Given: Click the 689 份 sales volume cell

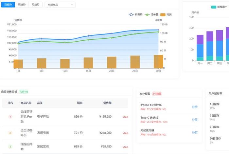Looking at the screenshot, I should pos(78,146).
